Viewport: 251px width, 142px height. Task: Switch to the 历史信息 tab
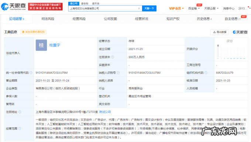(204, 19)
